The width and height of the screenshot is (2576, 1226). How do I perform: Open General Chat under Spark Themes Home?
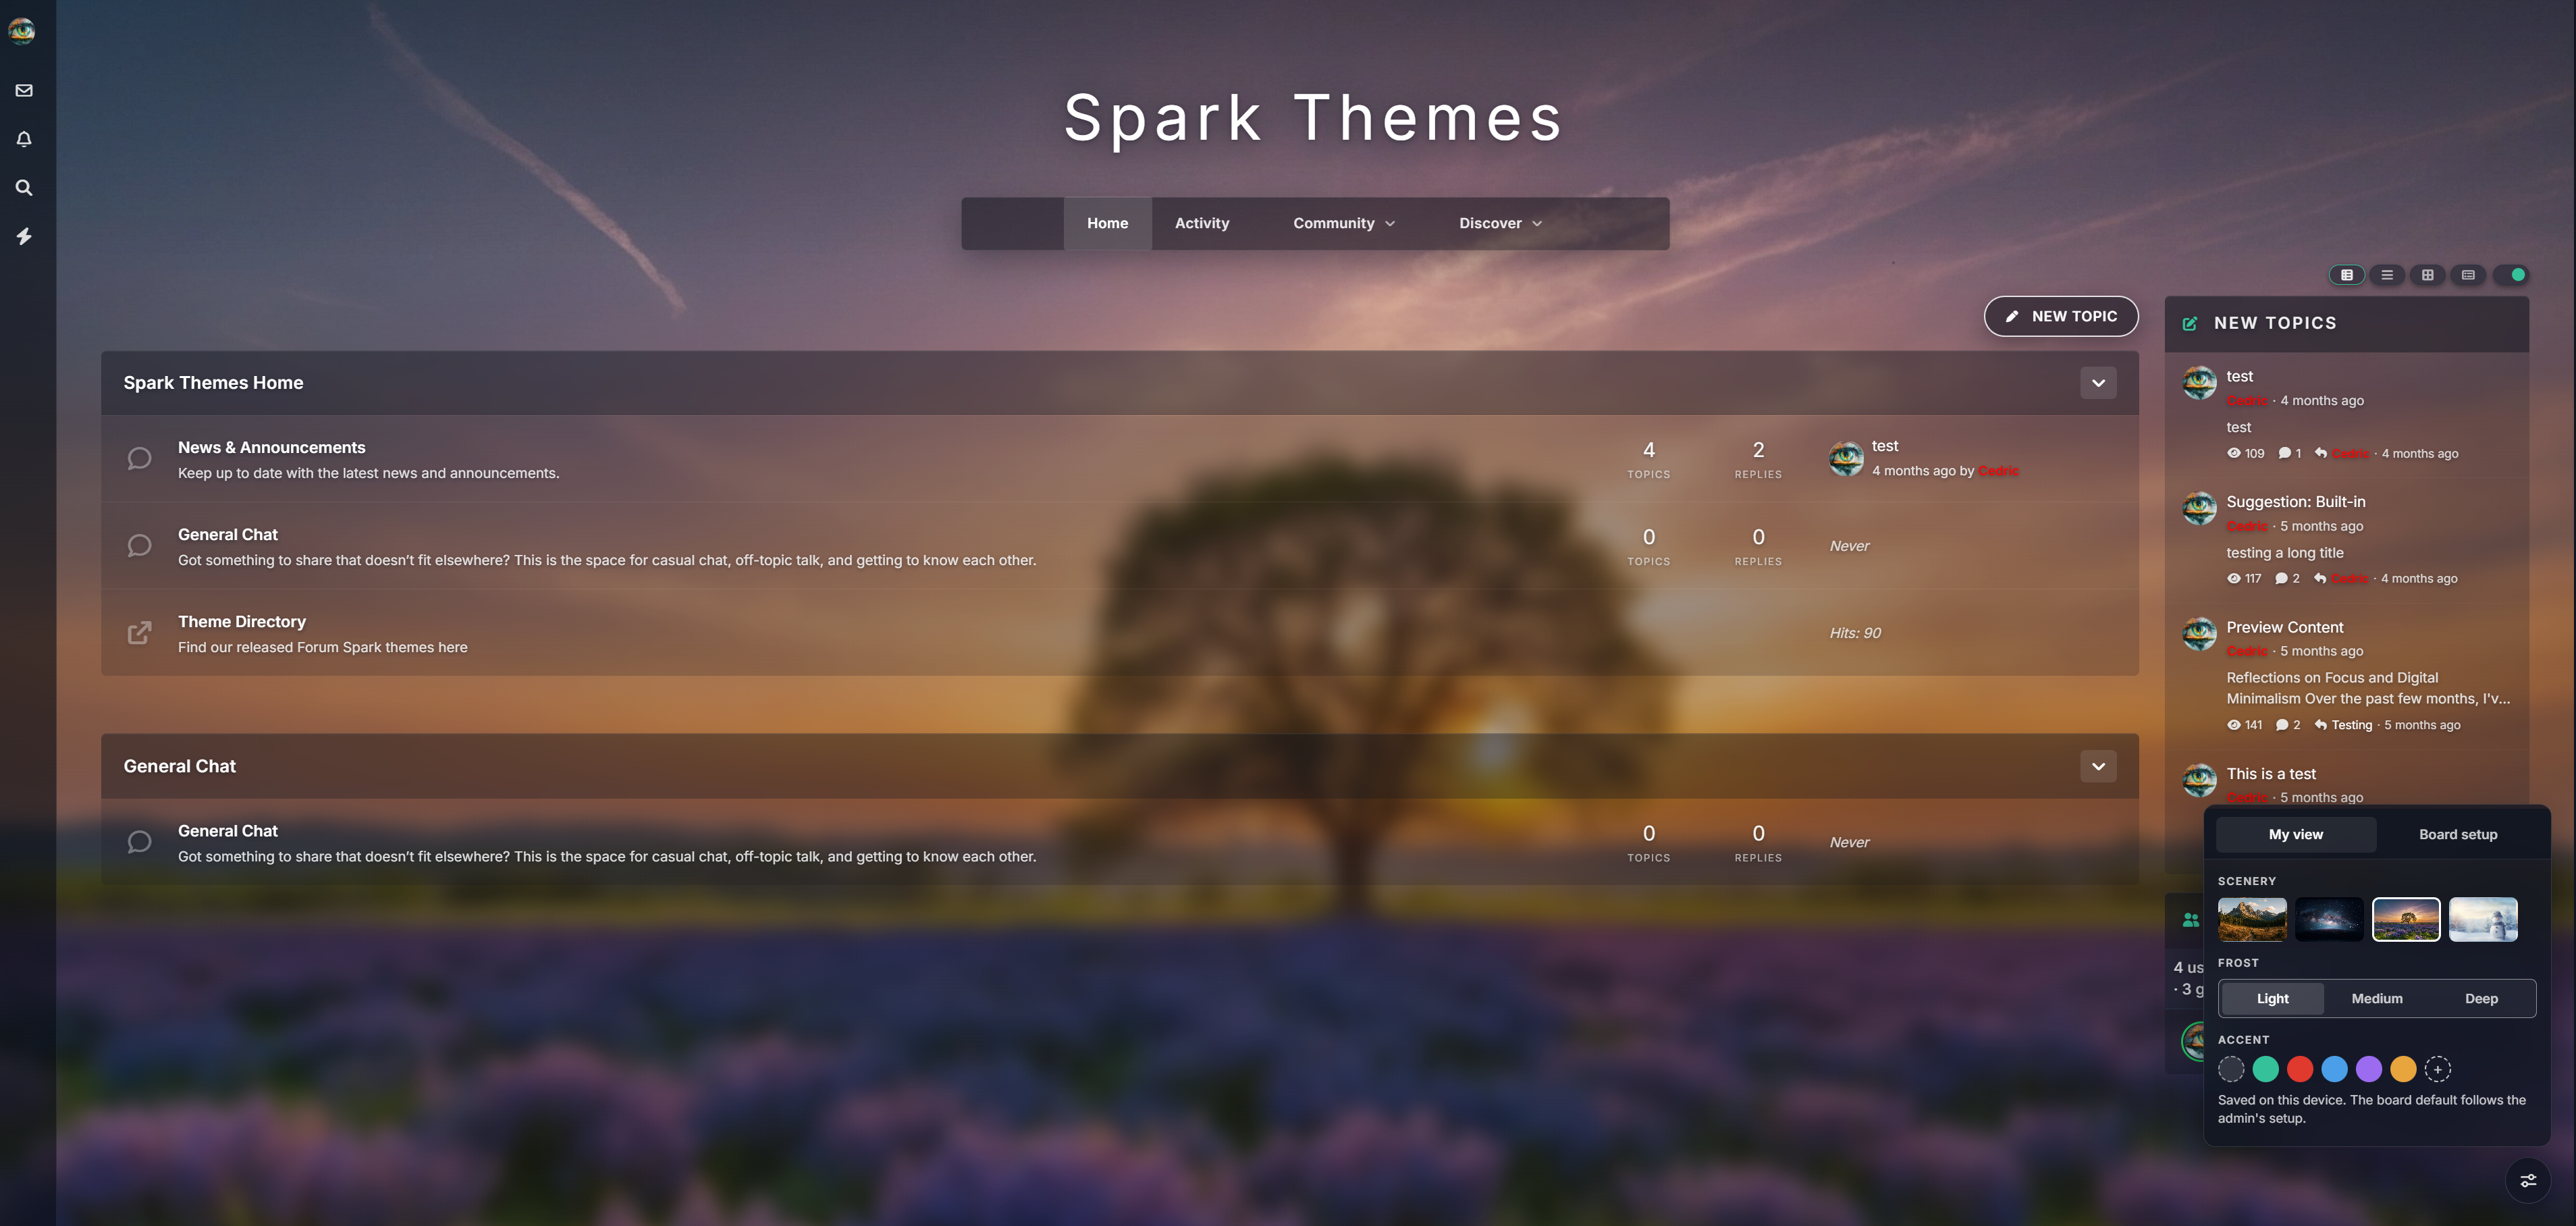coord(228,534)
